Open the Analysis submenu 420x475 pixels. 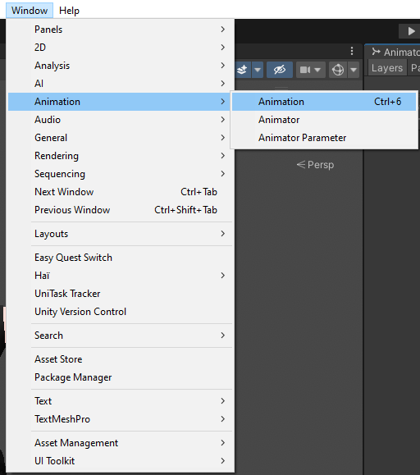pos(121,66)
